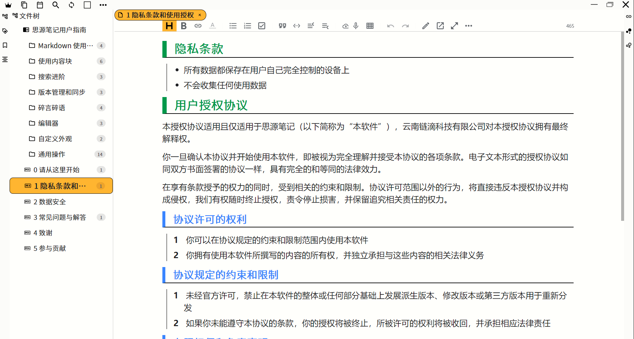Open the font color option
Image resolution: width=634 pixels, height=339 pixels.
coord(213,26)
